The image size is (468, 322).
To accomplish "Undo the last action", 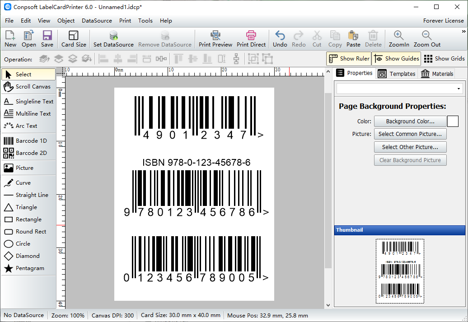I will coord(280,39).
